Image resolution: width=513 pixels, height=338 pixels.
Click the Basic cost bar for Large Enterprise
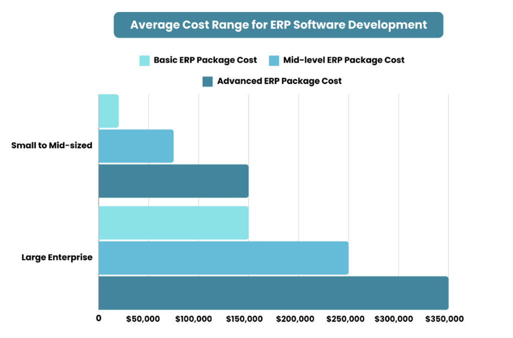[173, 222]
